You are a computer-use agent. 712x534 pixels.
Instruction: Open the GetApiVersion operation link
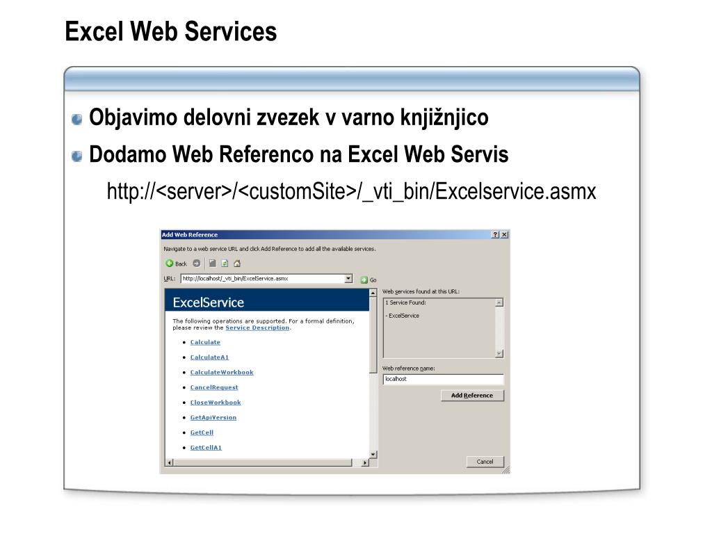[x=213, y=417]
